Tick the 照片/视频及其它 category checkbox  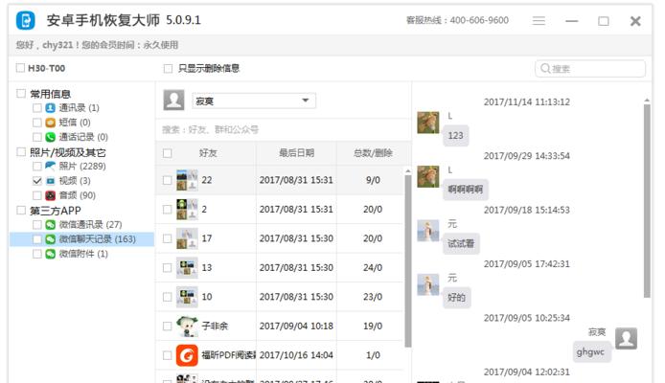click(21, 151)
